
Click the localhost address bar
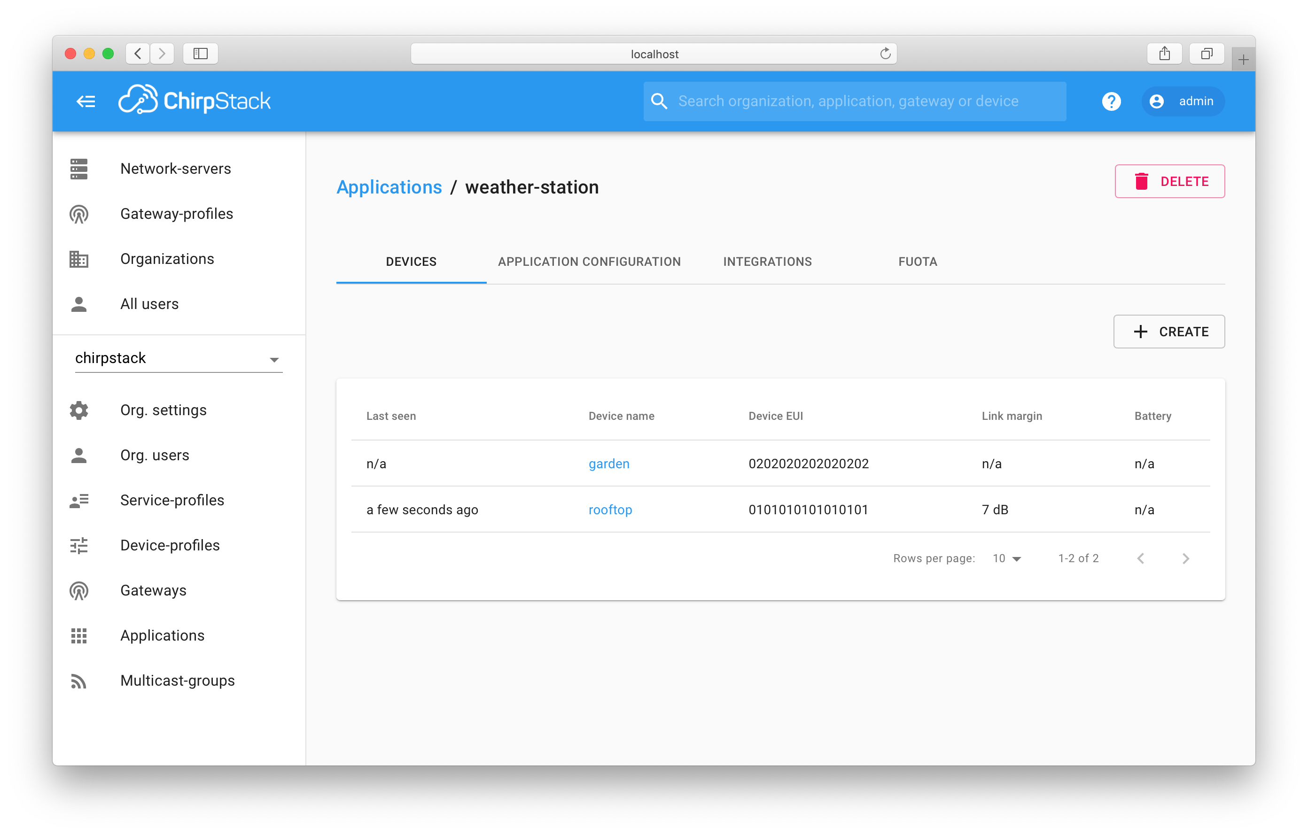tap(654, 53)
